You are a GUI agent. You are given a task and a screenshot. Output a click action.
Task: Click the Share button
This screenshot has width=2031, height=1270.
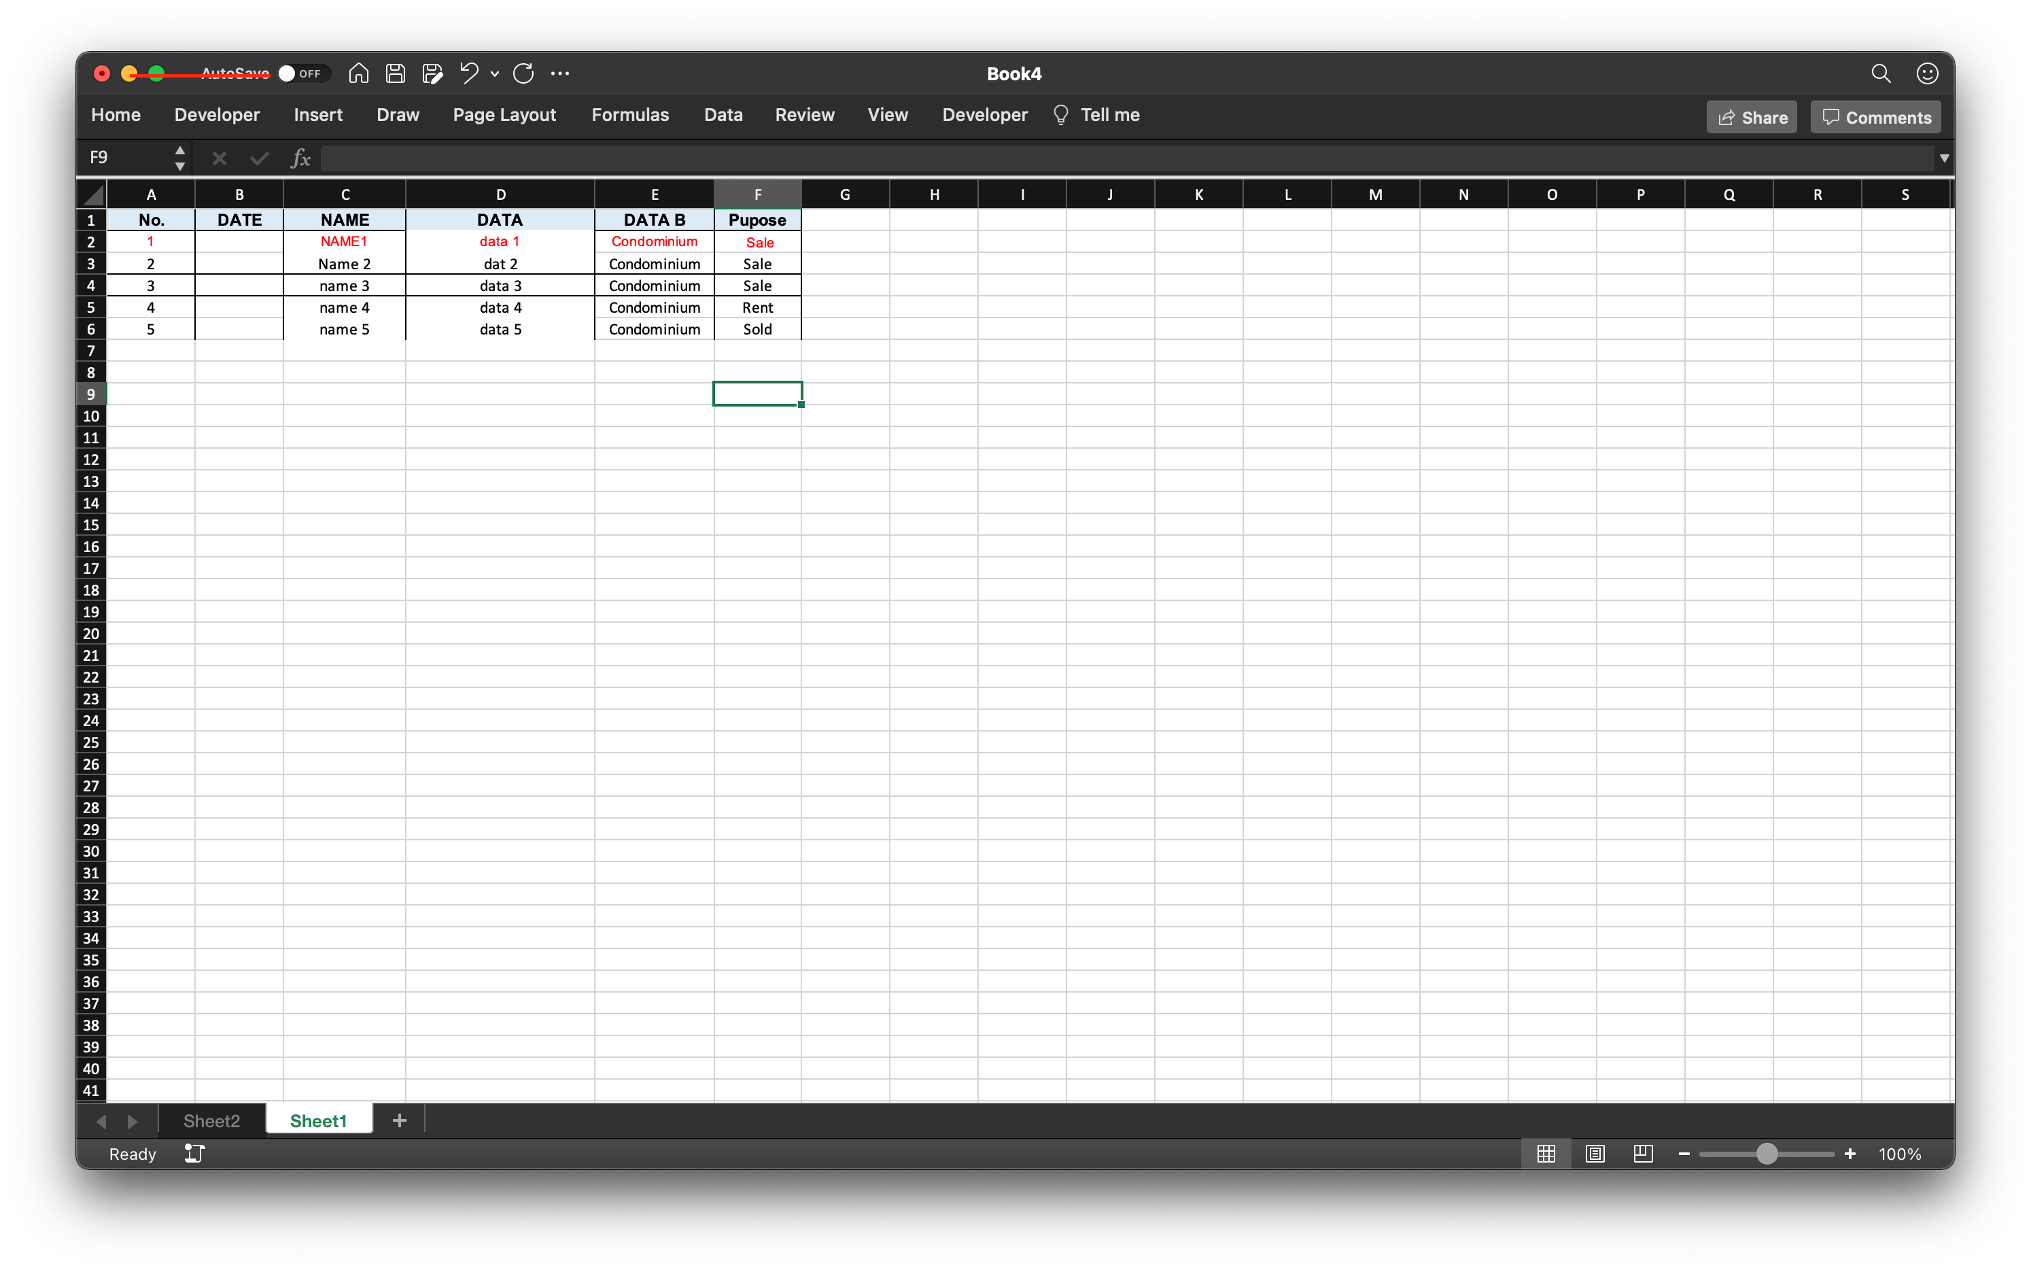(1752, 116)
